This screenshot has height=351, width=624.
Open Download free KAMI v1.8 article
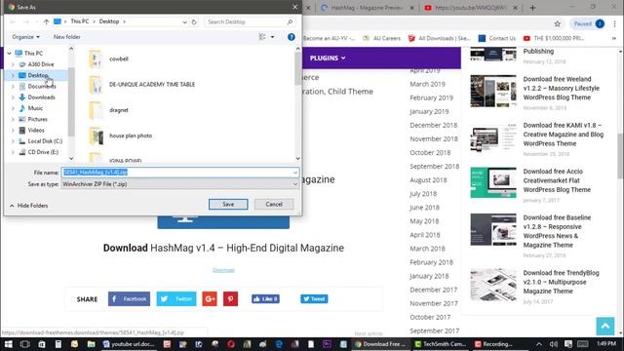coord(564,135)
